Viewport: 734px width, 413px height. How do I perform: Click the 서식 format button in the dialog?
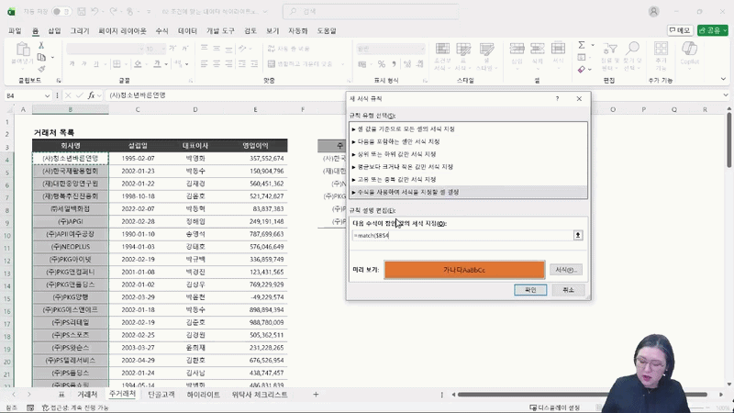tap(566, 270)
